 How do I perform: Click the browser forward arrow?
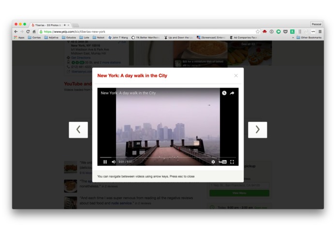pyautogui.click(x=22, y=31)
